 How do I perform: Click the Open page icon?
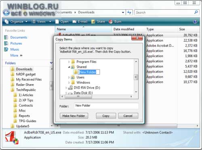pos(57,21)
